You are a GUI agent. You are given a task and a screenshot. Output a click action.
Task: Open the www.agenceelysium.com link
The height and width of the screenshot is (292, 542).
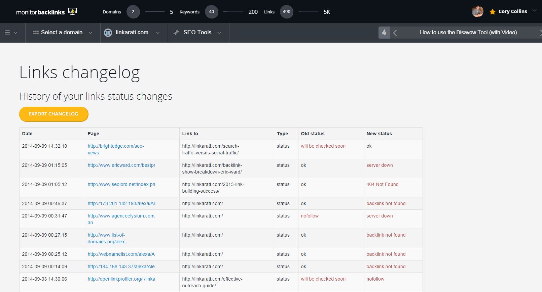[x=121, y=219]
